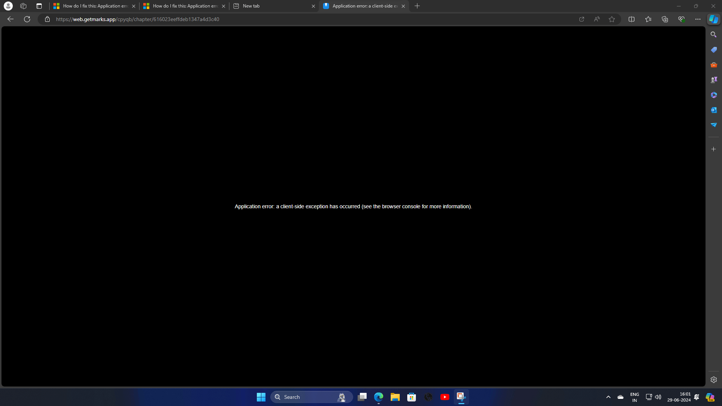The image size is (722, 406).
Task: Click the browser Refresh icon
Action: tap(27, 19)
